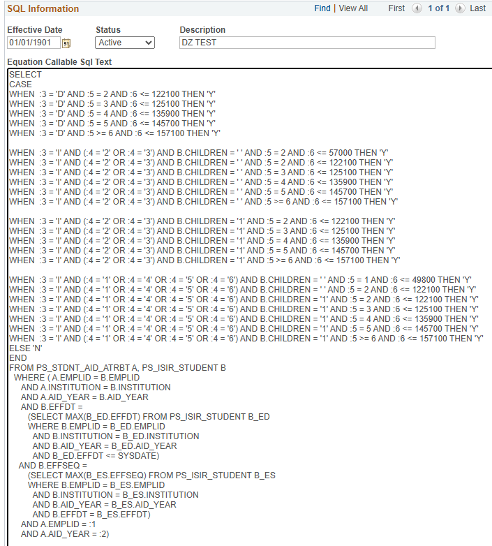Click the END line in SQL text
Viewport: 492px width, 546px height.
18,357
